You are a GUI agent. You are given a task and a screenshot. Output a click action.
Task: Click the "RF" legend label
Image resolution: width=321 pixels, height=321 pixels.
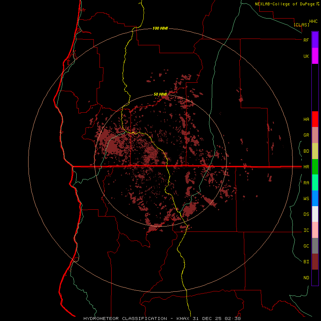[306, 40]
